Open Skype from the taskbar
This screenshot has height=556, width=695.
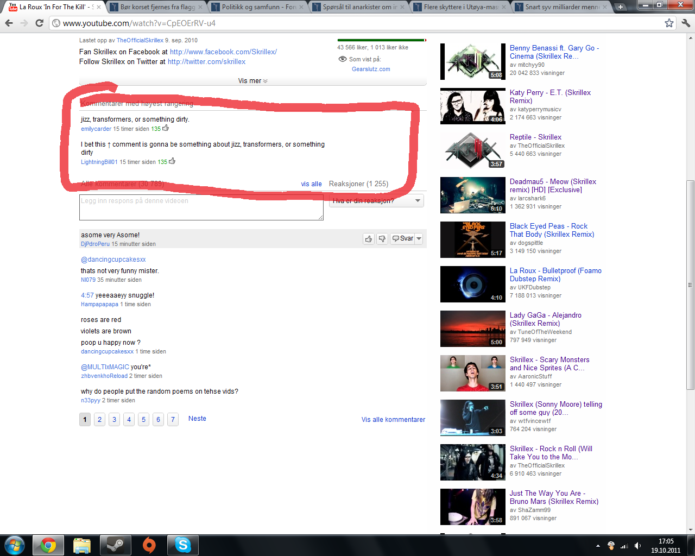[x=183, y=545]
